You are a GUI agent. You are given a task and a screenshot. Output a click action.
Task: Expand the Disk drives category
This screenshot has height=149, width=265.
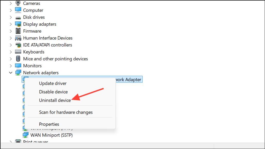coord(11,17)
